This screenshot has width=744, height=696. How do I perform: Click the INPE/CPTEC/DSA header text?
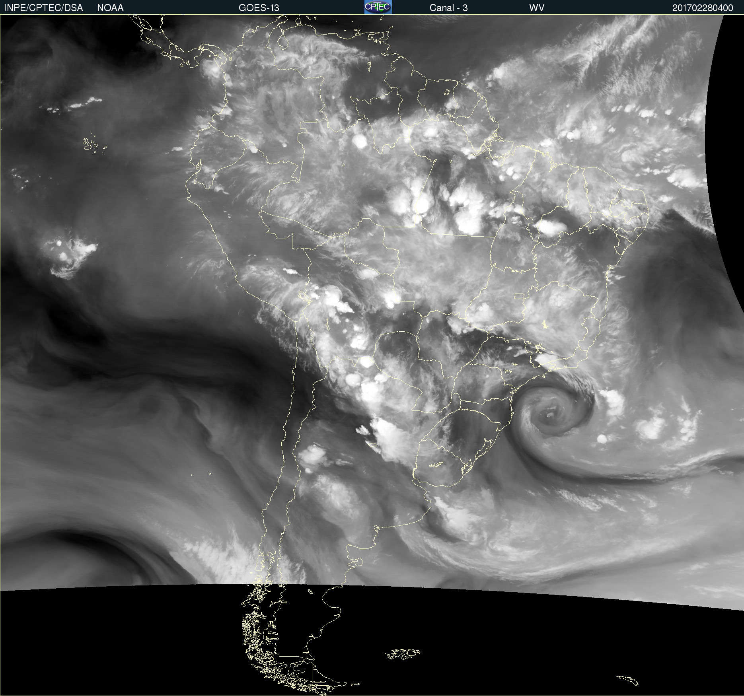click(43, 8)
